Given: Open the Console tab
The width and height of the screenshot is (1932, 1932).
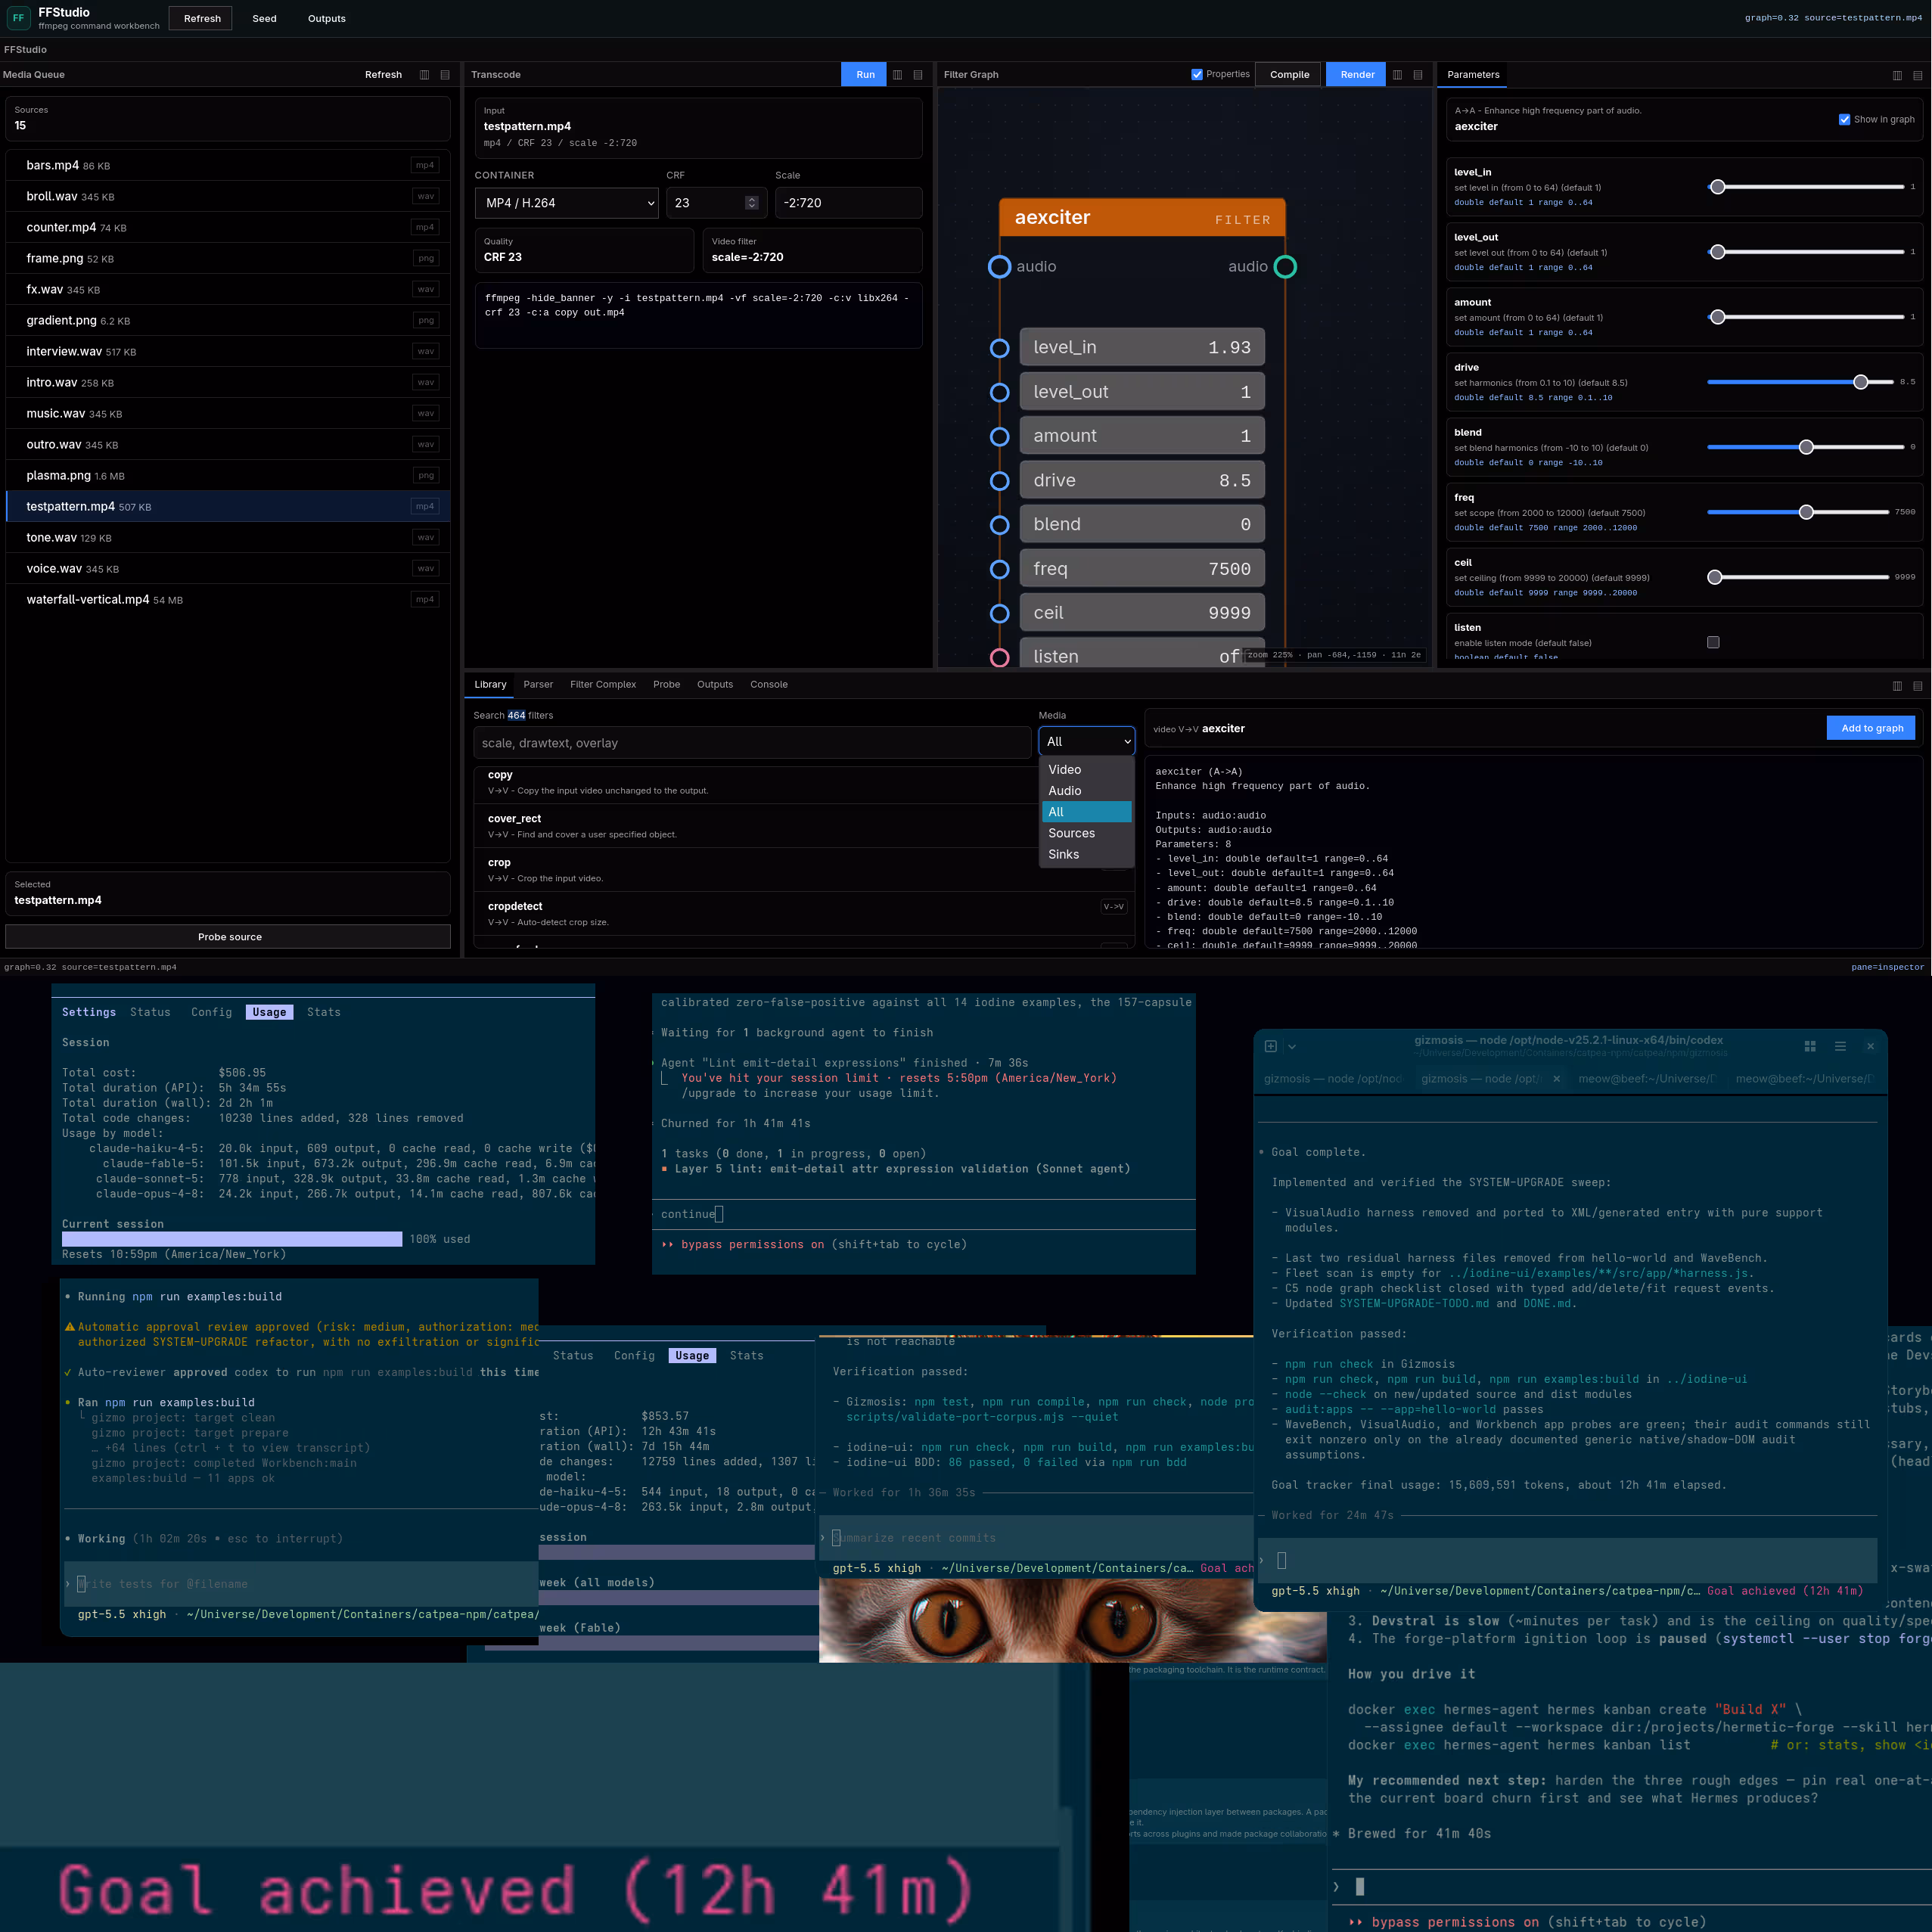Looking at the screenshot, I should [769, 685].
